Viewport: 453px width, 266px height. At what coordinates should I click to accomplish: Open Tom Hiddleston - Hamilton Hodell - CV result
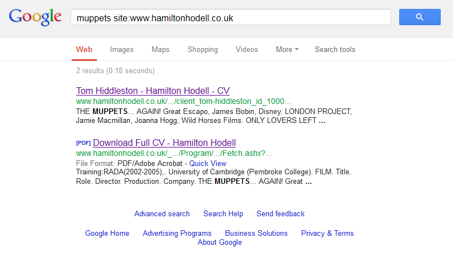(153, 91)
